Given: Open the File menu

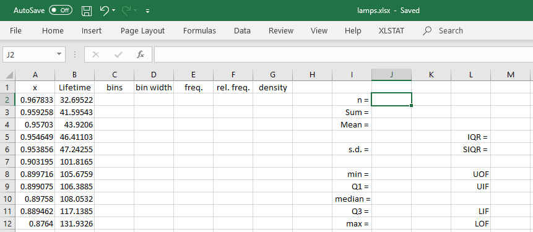Looking at the screenshot, I should (x=15, y=31).
